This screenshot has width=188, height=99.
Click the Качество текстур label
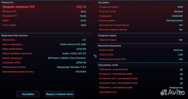tap(108, 12)
